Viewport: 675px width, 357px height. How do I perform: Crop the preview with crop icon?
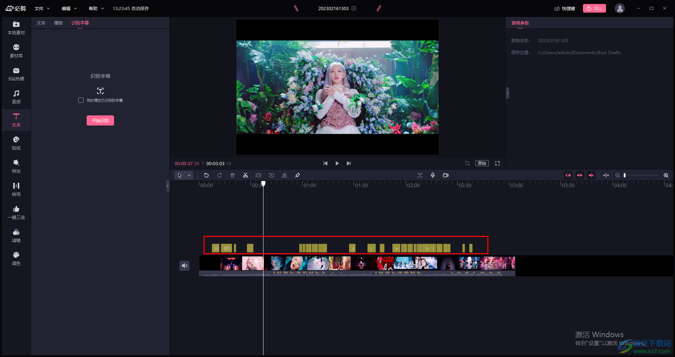point(467,163)
